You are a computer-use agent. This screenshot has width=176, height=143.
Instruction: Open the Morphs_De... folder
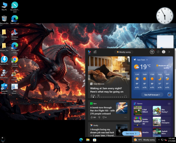point(4,47)
